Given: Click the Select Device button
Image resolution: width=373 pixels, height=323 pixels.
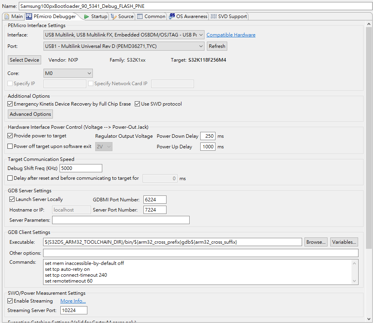Looking at the screenshot, I should click(24, 60).
